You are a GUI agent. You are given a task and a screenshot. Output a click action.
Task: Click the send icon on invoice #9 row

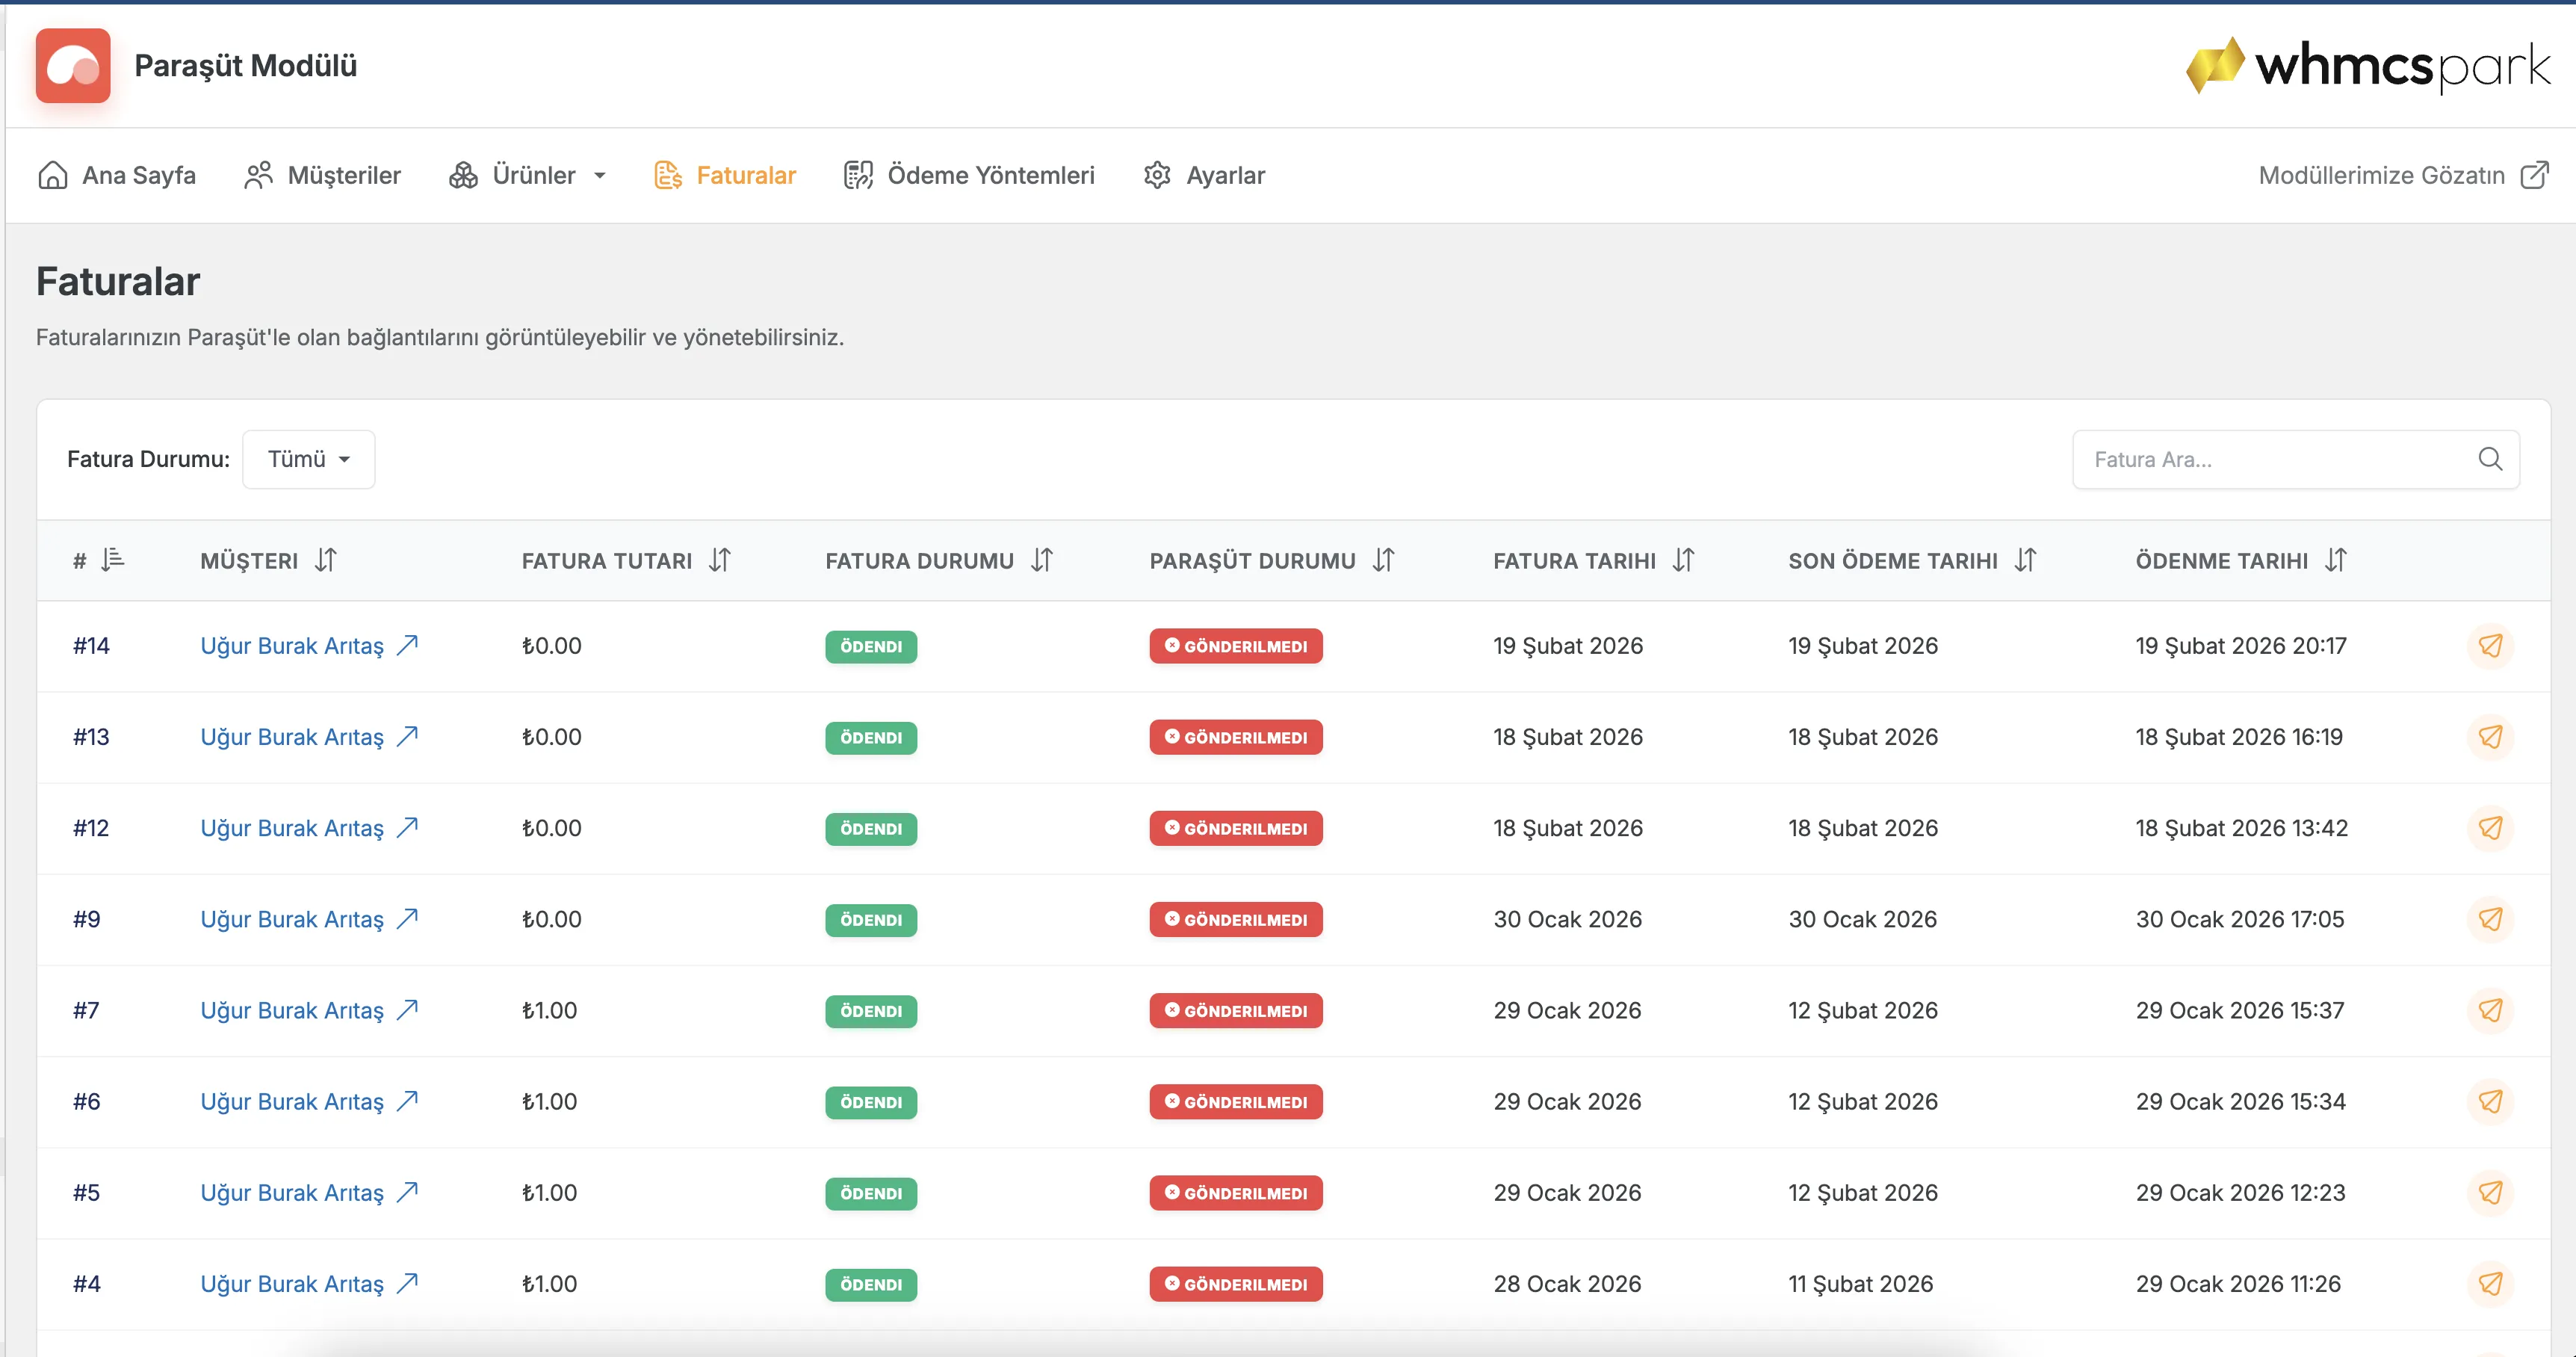coord(2490,919)
